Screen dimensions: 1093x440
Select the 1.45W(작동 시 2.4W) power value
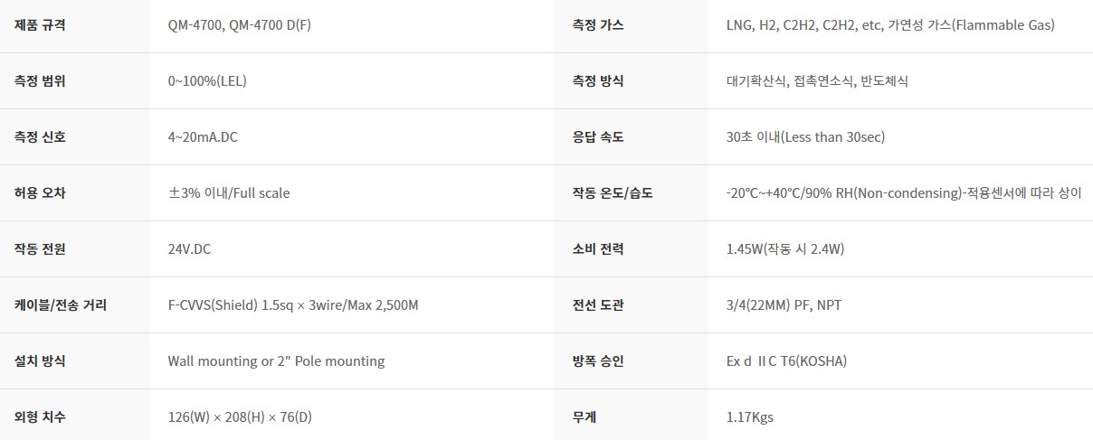tap(785, 249)
